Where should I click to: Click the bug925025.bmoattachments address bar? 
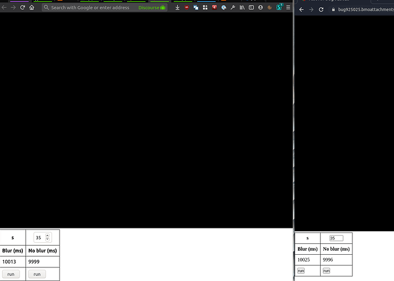click(x=361, y=10)
